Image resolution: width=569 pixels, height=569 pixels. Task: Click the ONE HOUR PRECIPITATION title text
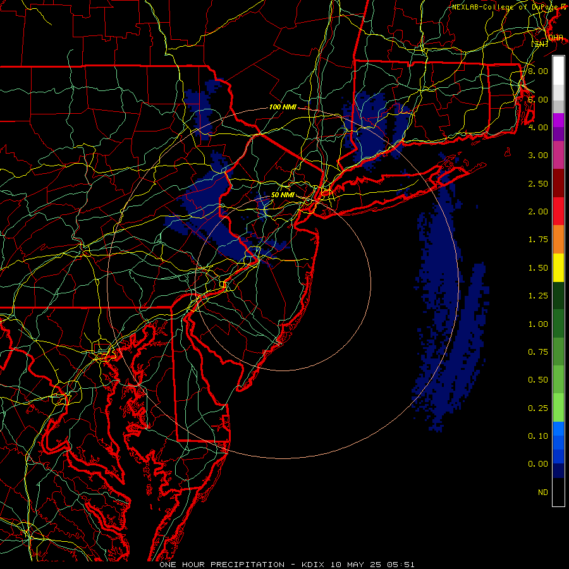(x=222, y=565)
